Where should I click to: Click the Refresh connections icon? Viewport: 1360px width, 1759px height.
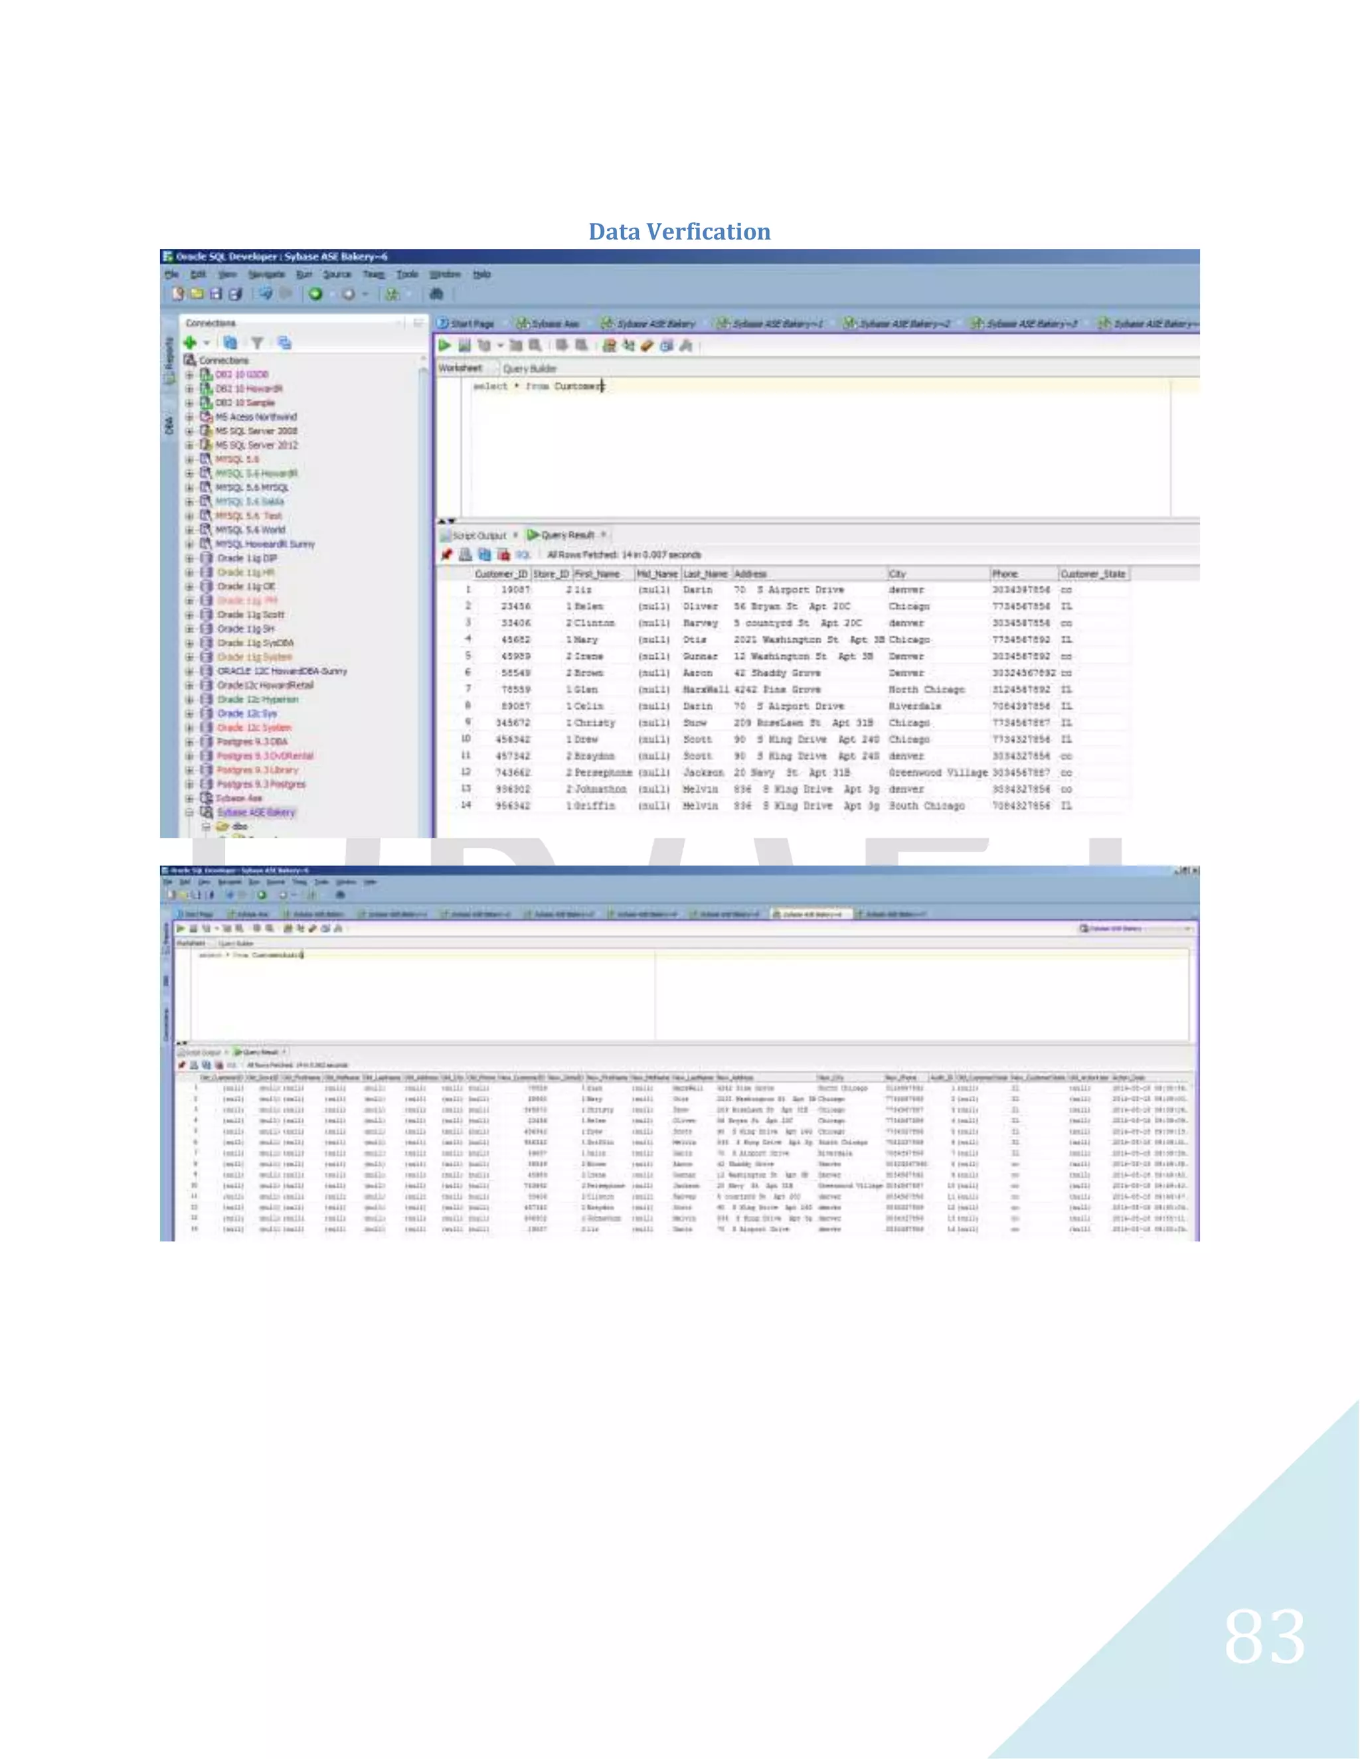tap(230, 343)
